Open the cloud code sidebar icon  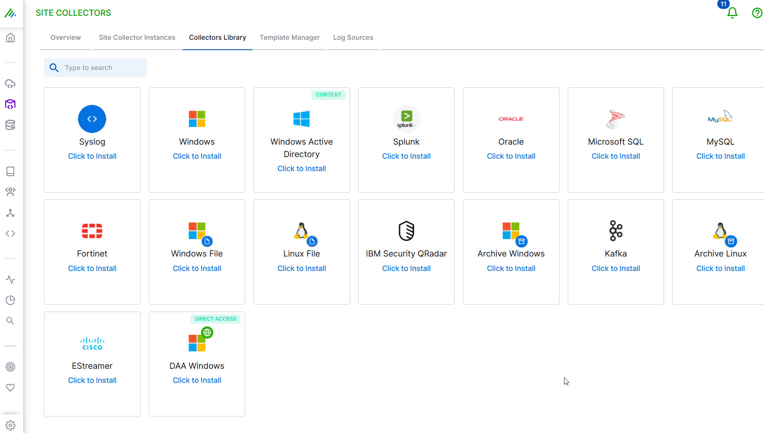coord(10,83)
